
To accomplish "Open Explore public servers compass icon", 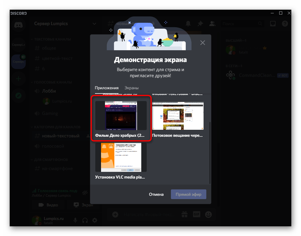I will (18, 96).
